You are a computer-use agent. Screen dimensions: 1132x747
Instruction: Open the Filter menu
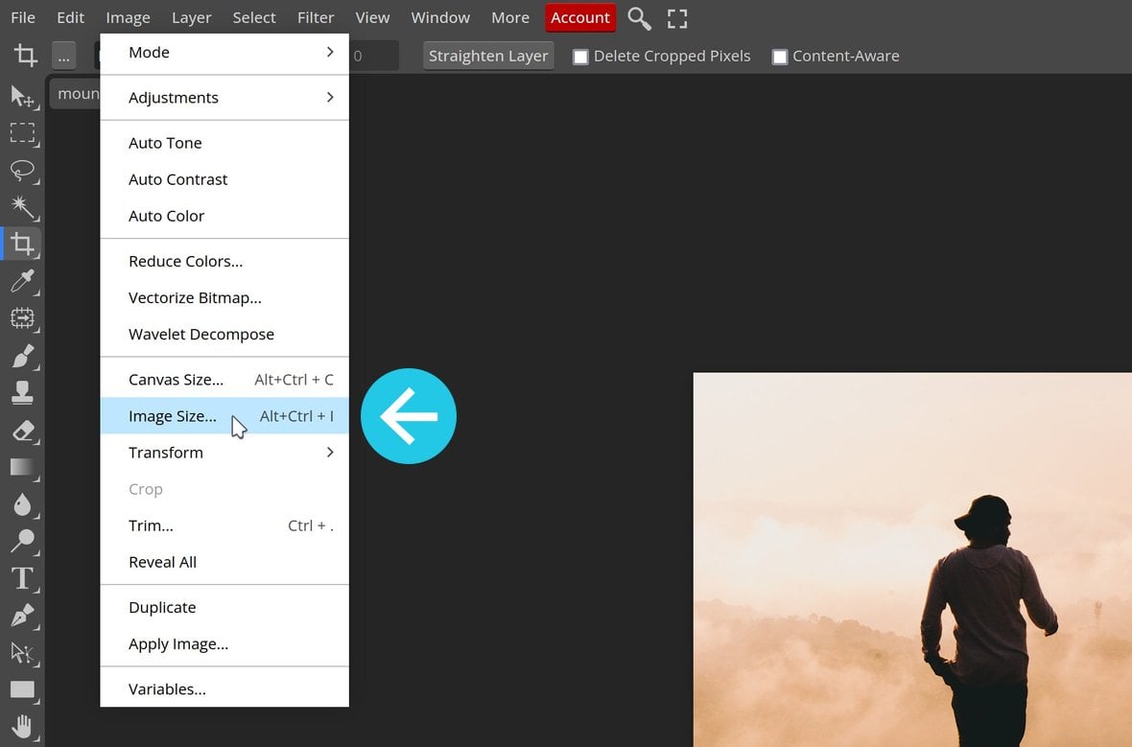point(316,18)
